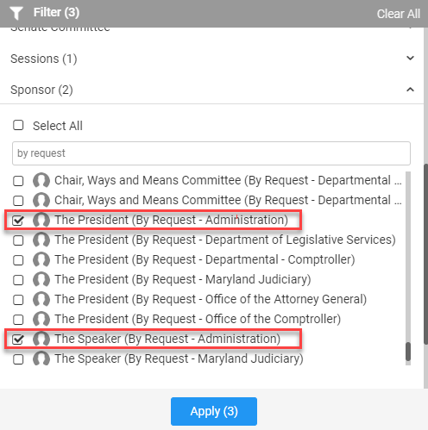The height and width of the screenshot is (430, 428).
Task: Expand the Sessions (1) section chevron
Action: tap(410, 59)
